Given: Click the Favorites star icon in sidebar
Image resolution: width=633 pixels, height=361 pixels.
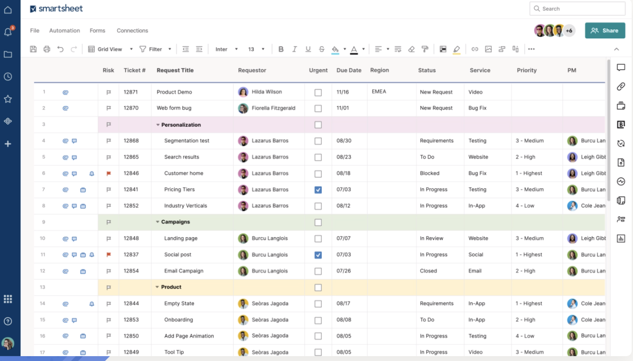Looking at the screenshot, I should click(x=8, y=99).
